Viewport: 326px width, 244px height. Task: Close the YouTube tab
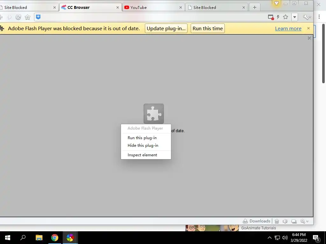tap(181, 8)
